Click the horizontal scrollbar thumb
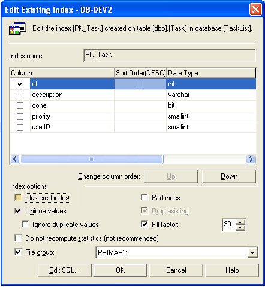This screenshot has height=287, width=265. [92, 159]
